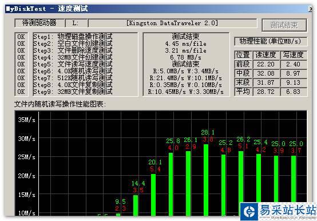Click the 前段 row label

click(x=243, y=64)
